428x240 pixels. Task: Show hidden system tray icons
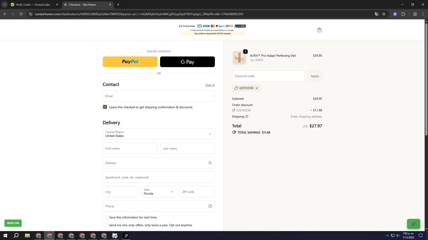[387, 236]
